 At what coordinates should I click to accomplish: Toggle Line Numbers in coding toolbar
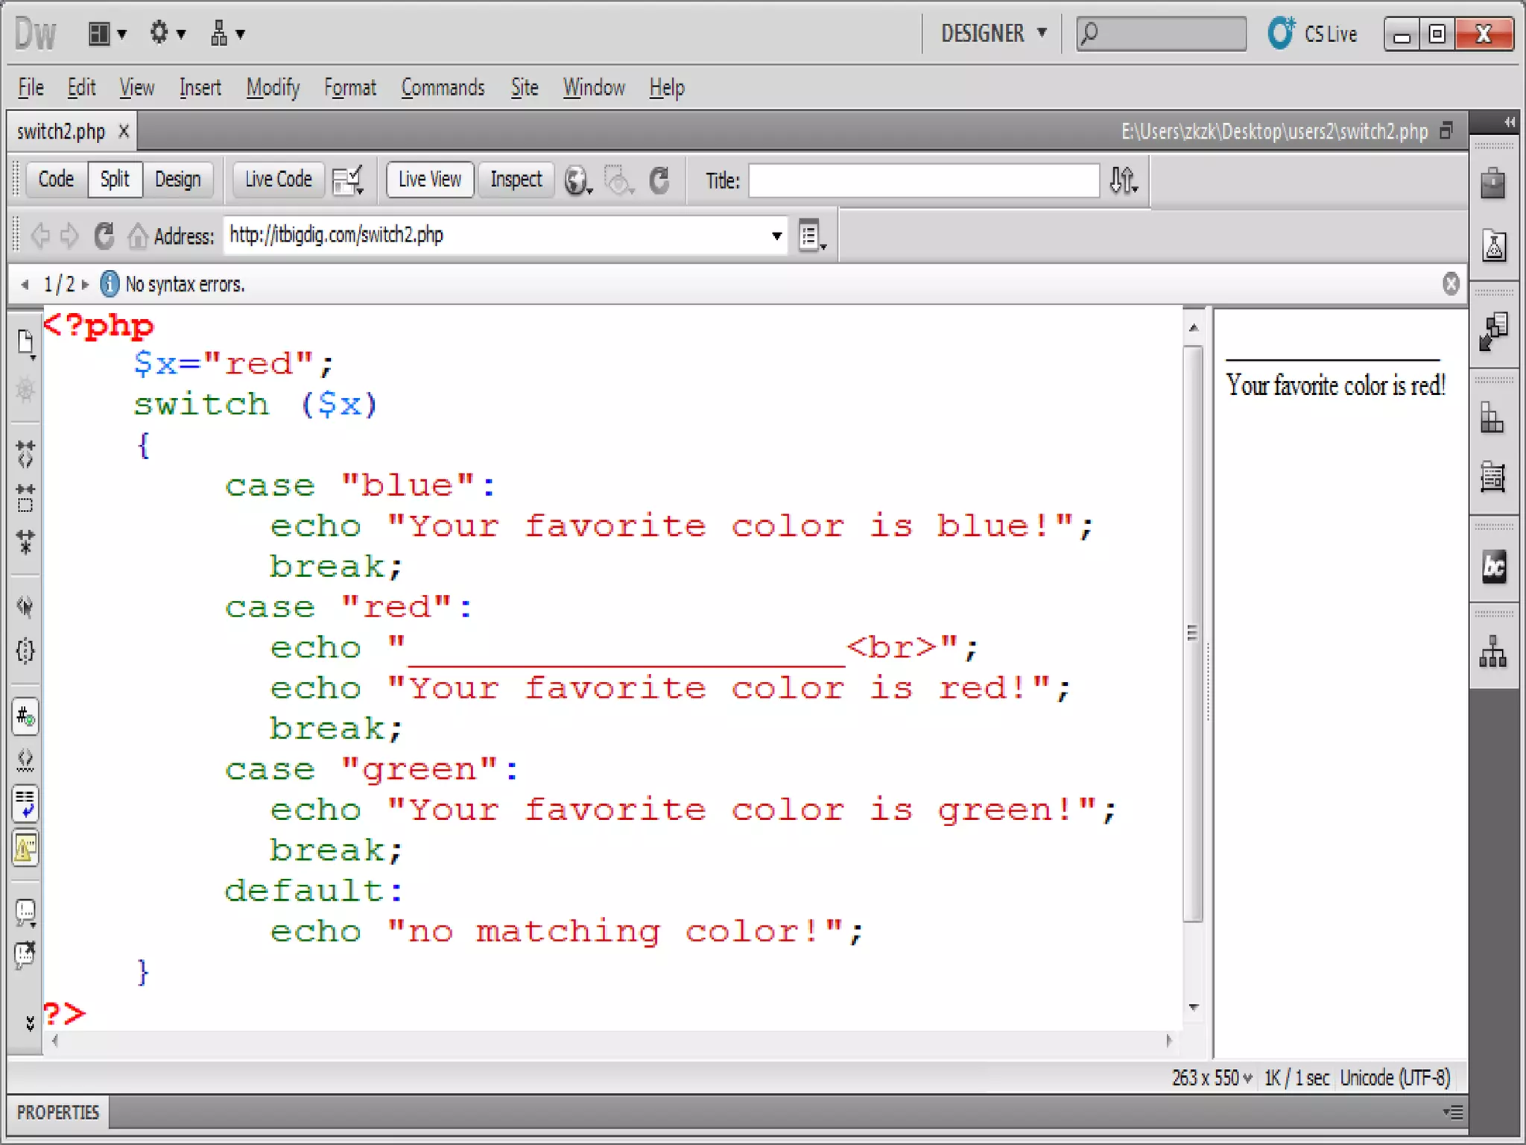25,717
